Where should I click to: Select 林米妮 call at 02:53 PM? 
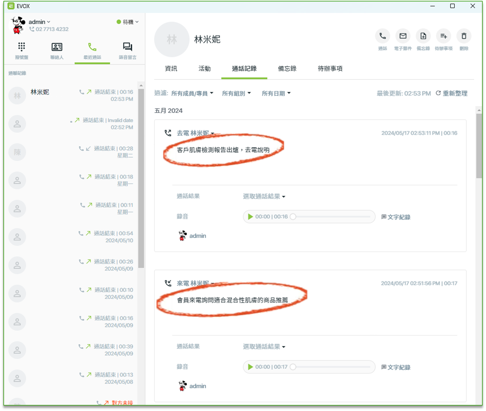tap(71, 95)
